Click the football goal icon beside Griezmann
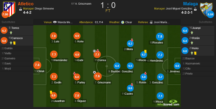 [94, 72]
